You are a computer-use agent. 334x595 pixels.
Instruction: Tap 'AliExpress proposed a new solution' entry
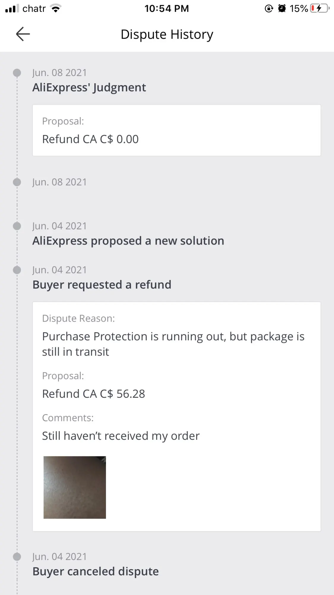point(128,241)
